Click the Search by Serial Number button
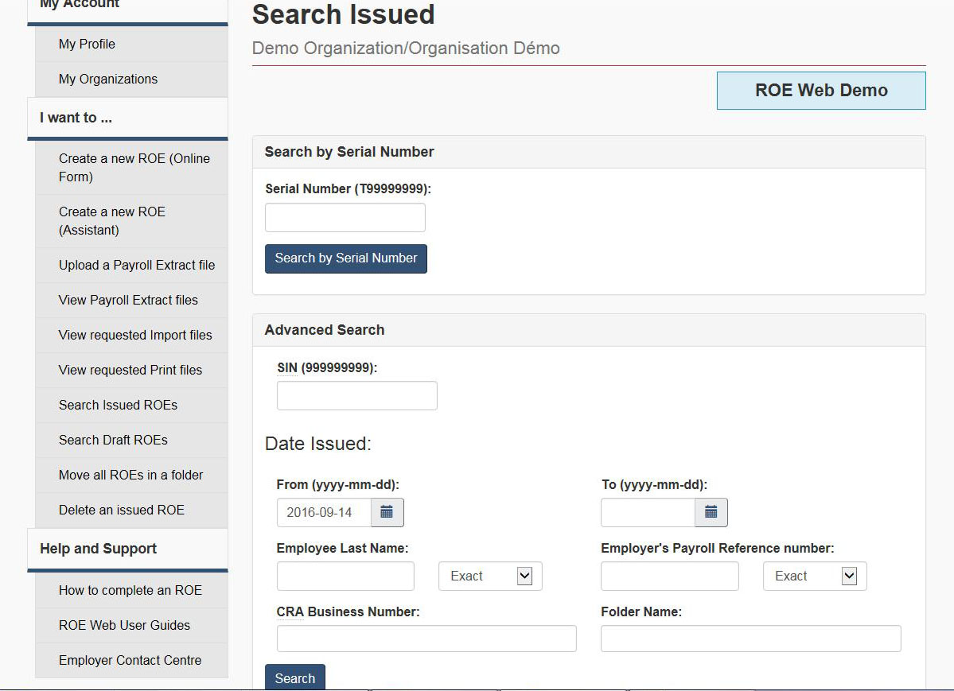The image size is (954, 691). click(345, 258)
